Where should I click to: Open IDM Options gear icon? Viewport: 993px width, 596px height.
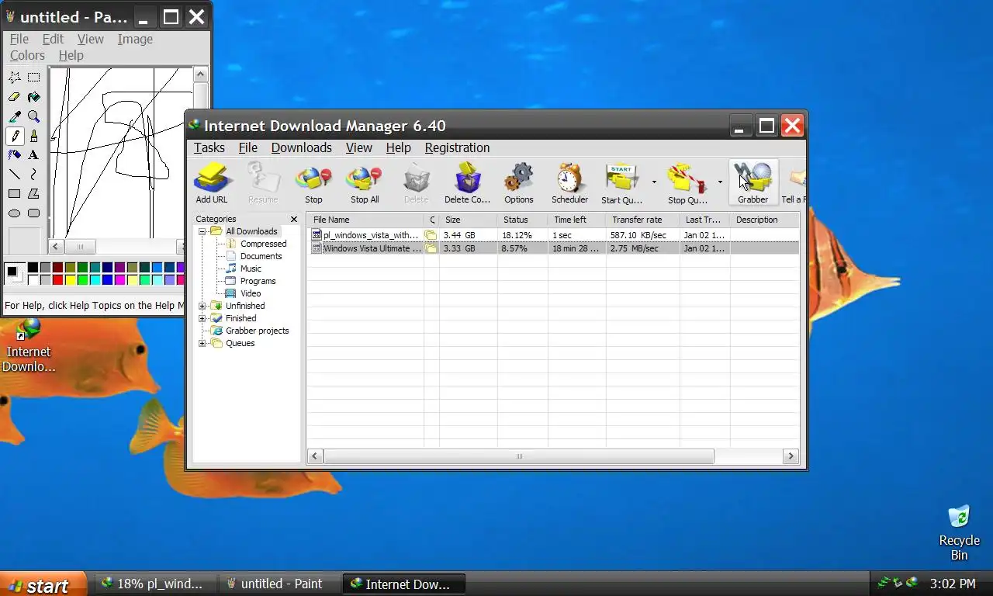(x=518, y=183)
